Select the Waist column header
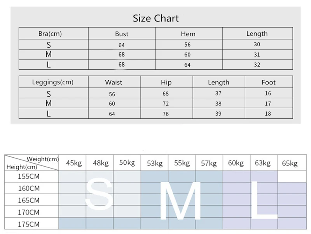The height and width of the screenshot is (234, 311). (x=114, y=82)
